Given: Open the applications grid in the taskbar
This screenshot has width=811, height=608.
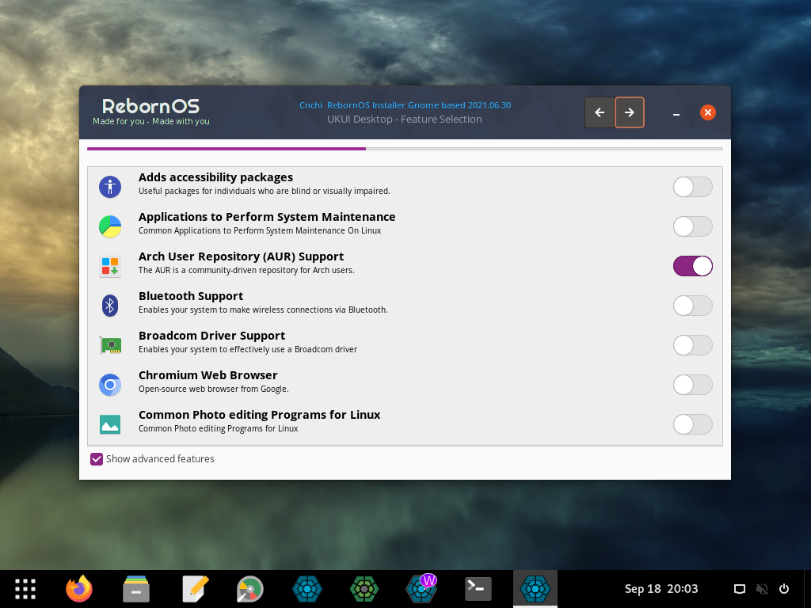Looking at the screenshot, I should [25, 589].
